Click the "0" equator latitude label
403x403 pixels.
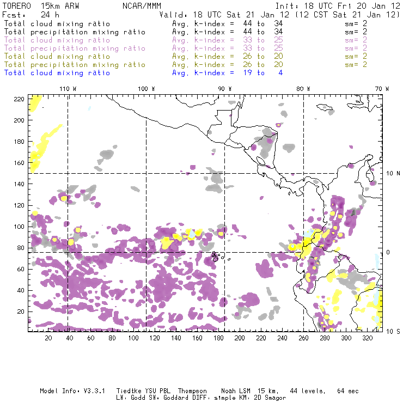pyautogui.click(x=388, y=252)
